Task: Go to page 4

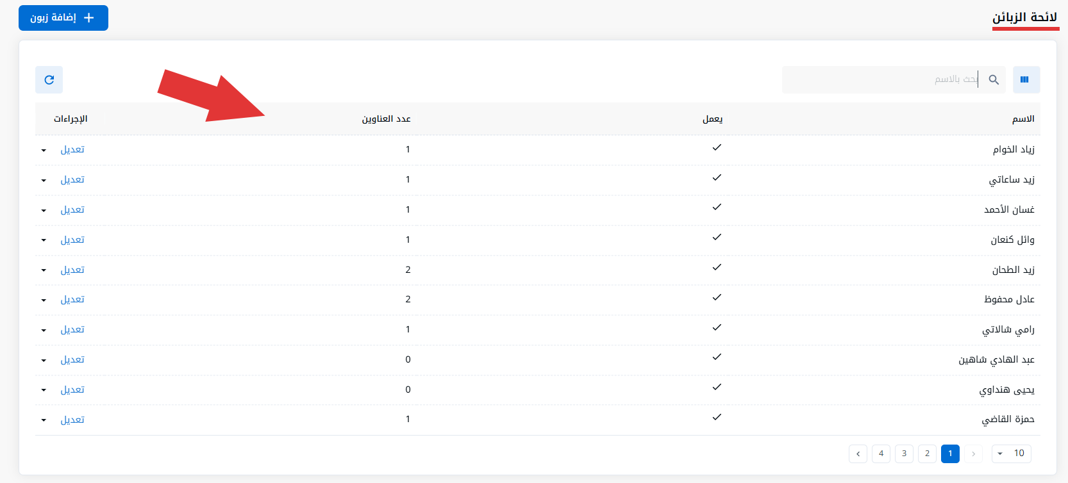Action: (x=881, y=454)
